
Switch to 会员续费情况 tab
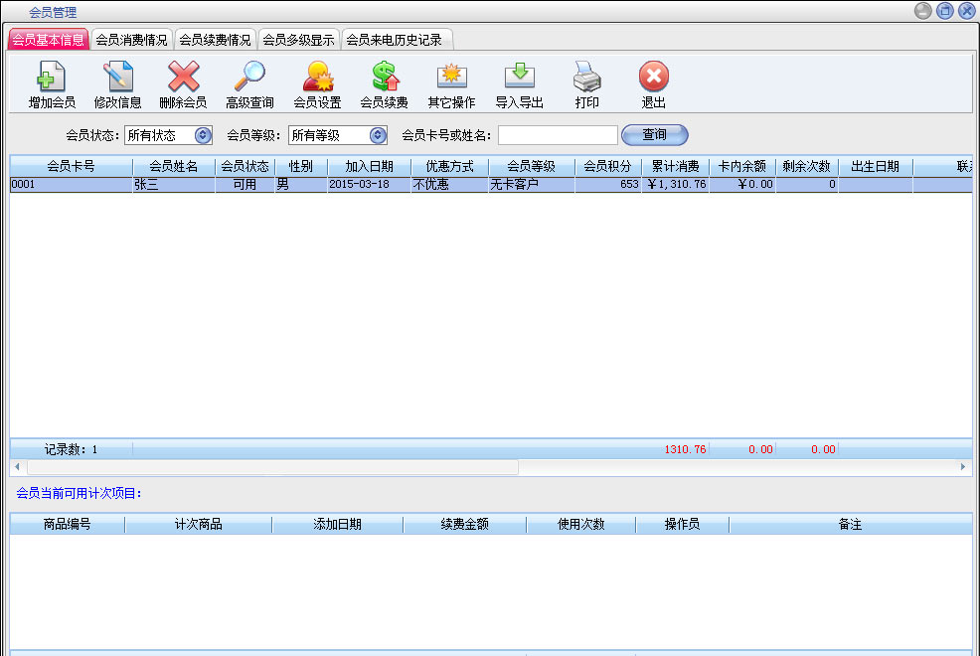(215, 40)
